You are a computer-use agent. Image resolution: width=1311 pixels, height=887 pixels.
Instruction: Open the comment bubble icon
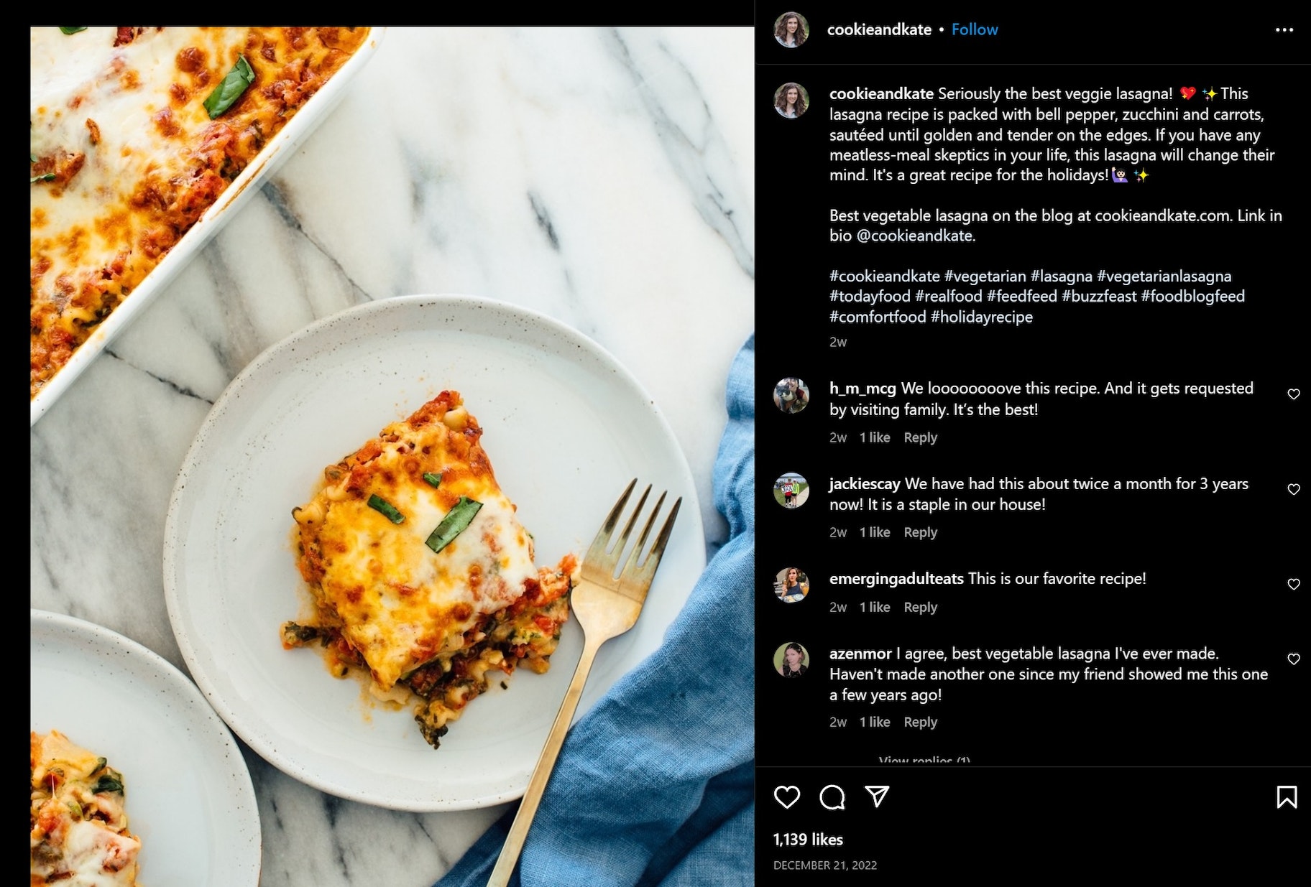(832, 797)
